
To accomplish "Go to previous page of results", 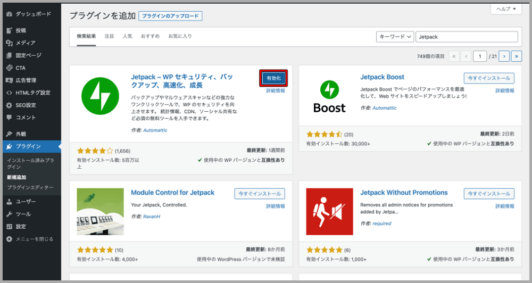I will click(x=466, y=56).
